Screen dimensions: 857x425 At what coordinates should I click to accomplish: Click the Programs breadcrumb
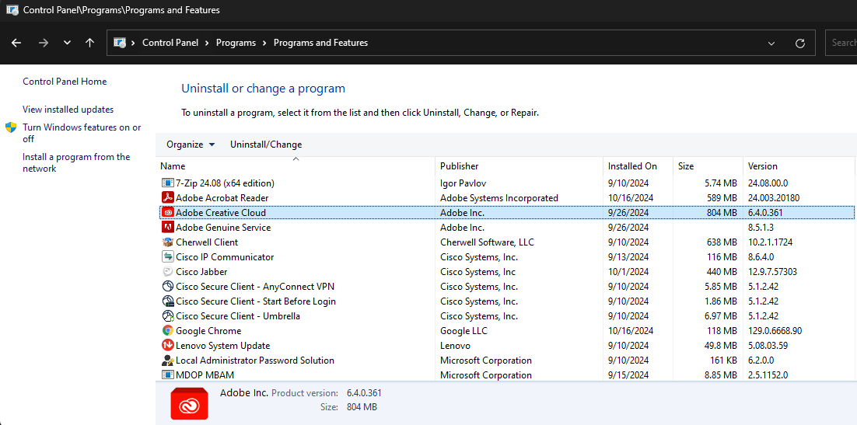[x=236, y=43]
